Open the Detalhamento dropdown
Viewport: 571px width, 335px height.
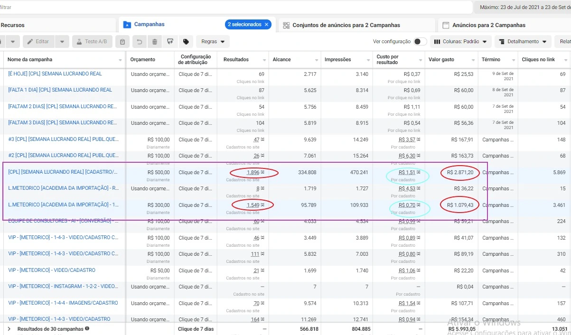[x=523, y=42]
